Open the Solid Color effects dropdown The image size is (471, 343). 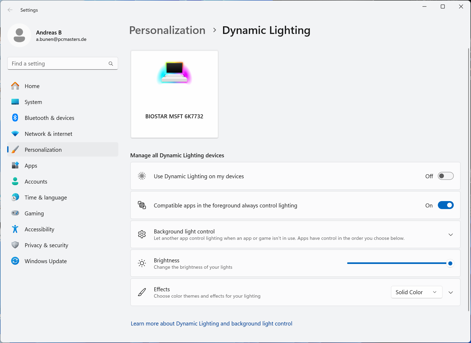coord(417,292)
